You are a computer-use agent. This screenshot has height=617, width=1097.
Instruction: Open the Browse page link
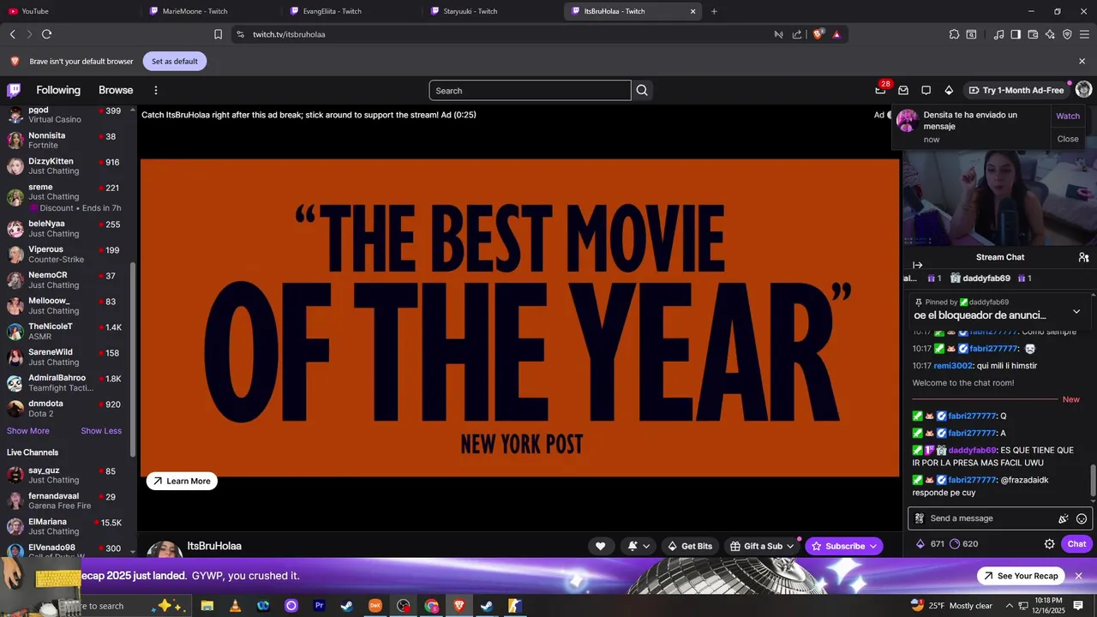(x=116, y=90)
